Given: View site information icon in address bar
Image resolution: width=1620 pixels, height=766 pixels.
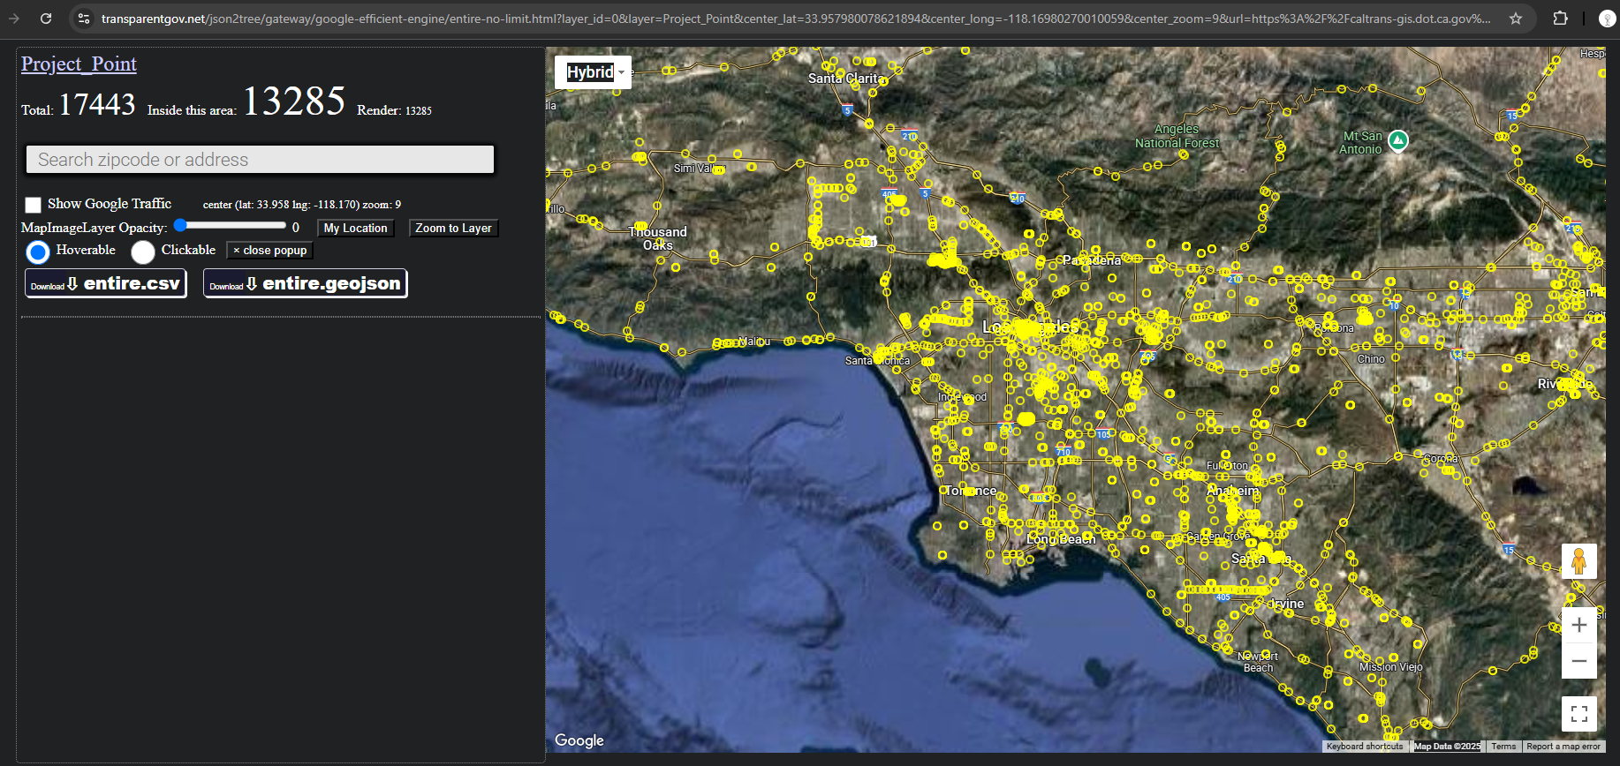Looking at the screenshot, I should pos(84,18).
